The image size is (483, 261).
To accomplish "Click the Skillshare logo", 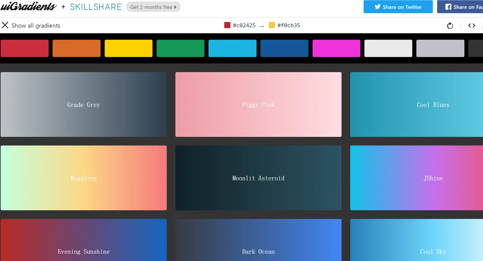I will pyautogui.click(x=96, y=7).
